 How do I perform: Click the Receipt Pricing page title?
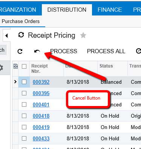(52, 35)
